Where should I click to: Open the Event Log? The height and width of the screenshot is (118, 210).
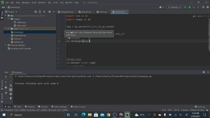[200, 107]
